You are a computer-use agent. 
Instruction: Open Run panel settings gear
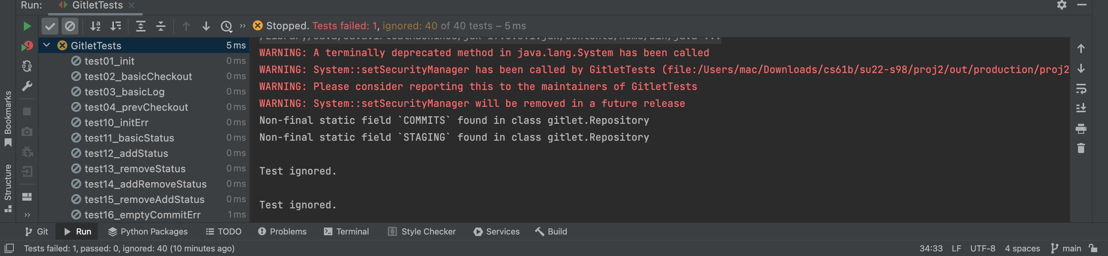(1061, 5)
